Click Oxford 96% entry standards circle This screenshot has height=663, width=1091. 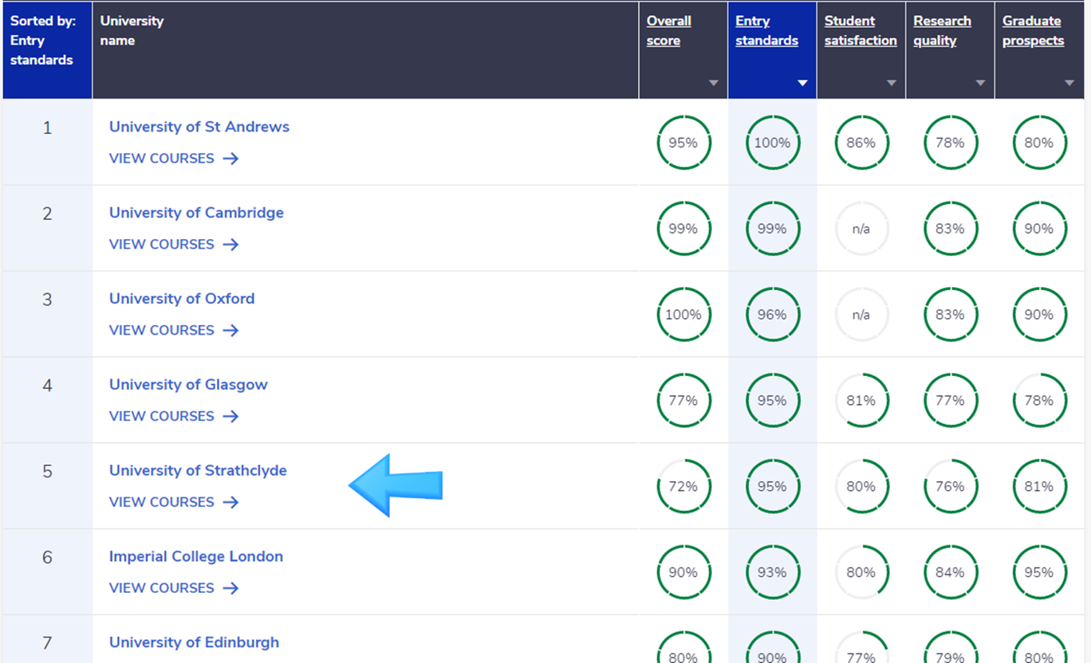(772, 315)
